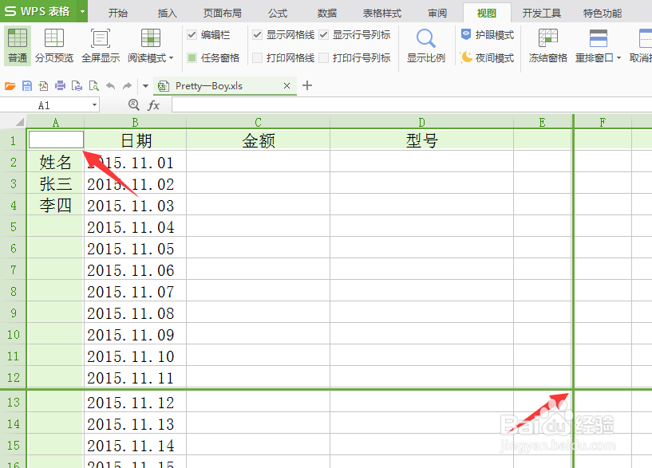This screenshot has width=652, height=468.
Task: Open the 数据 ribbon tab
Action: click(x=326, y=12)
